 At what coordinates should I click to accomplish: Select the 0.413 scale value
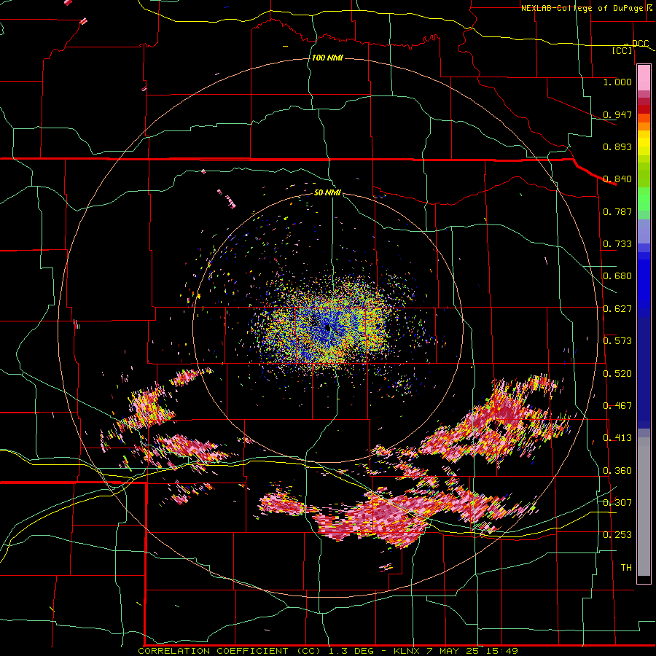click(x=617, y=438)
